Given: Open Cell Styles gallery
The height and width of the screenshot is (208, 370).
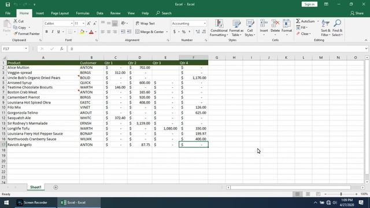Looking at the screenshot, I should tap(250, 28).
